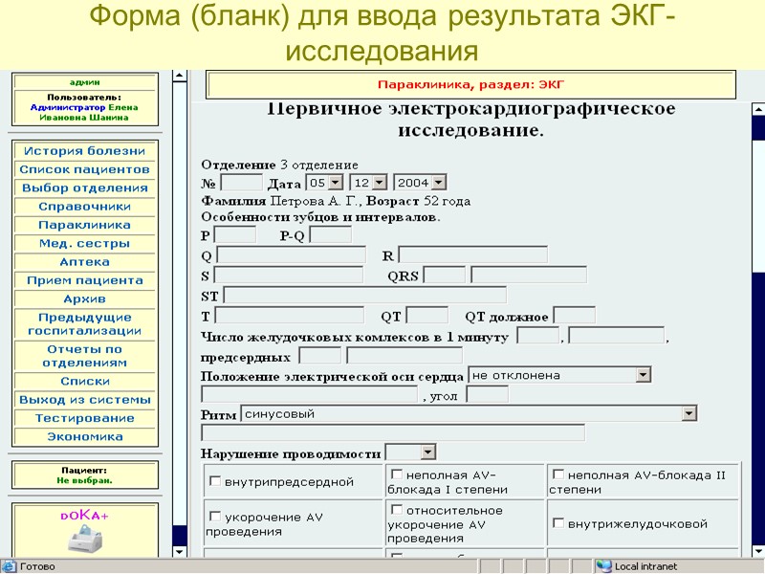The width and height of the screenshot is (765, 574).
Task: Open the year 2004 dropdown
Action: [438, 181]
